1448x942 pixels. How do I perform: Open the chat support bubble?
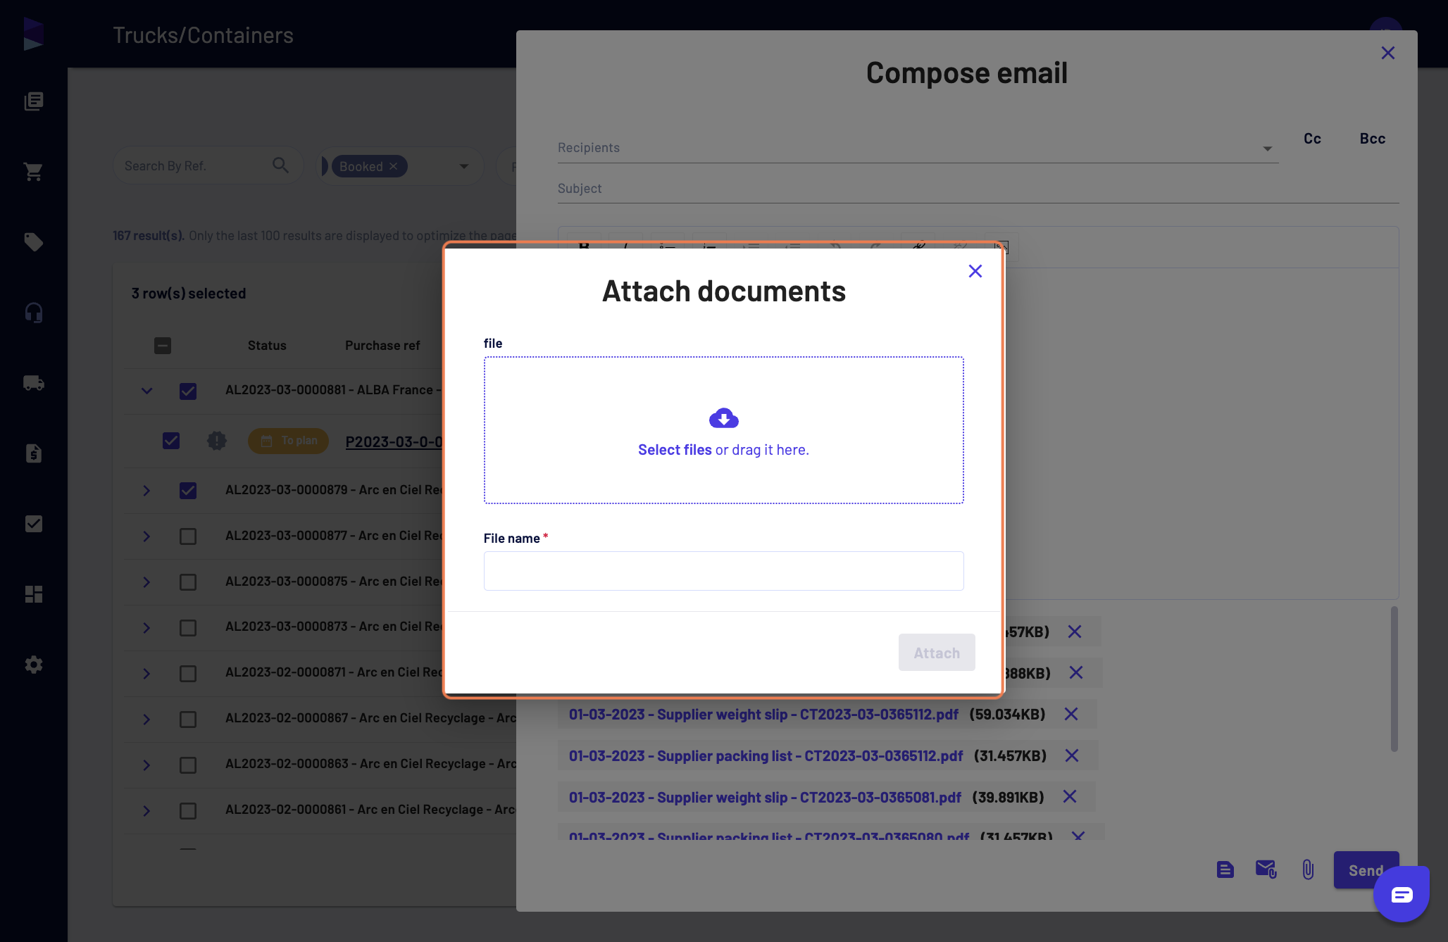point(1401,894)
